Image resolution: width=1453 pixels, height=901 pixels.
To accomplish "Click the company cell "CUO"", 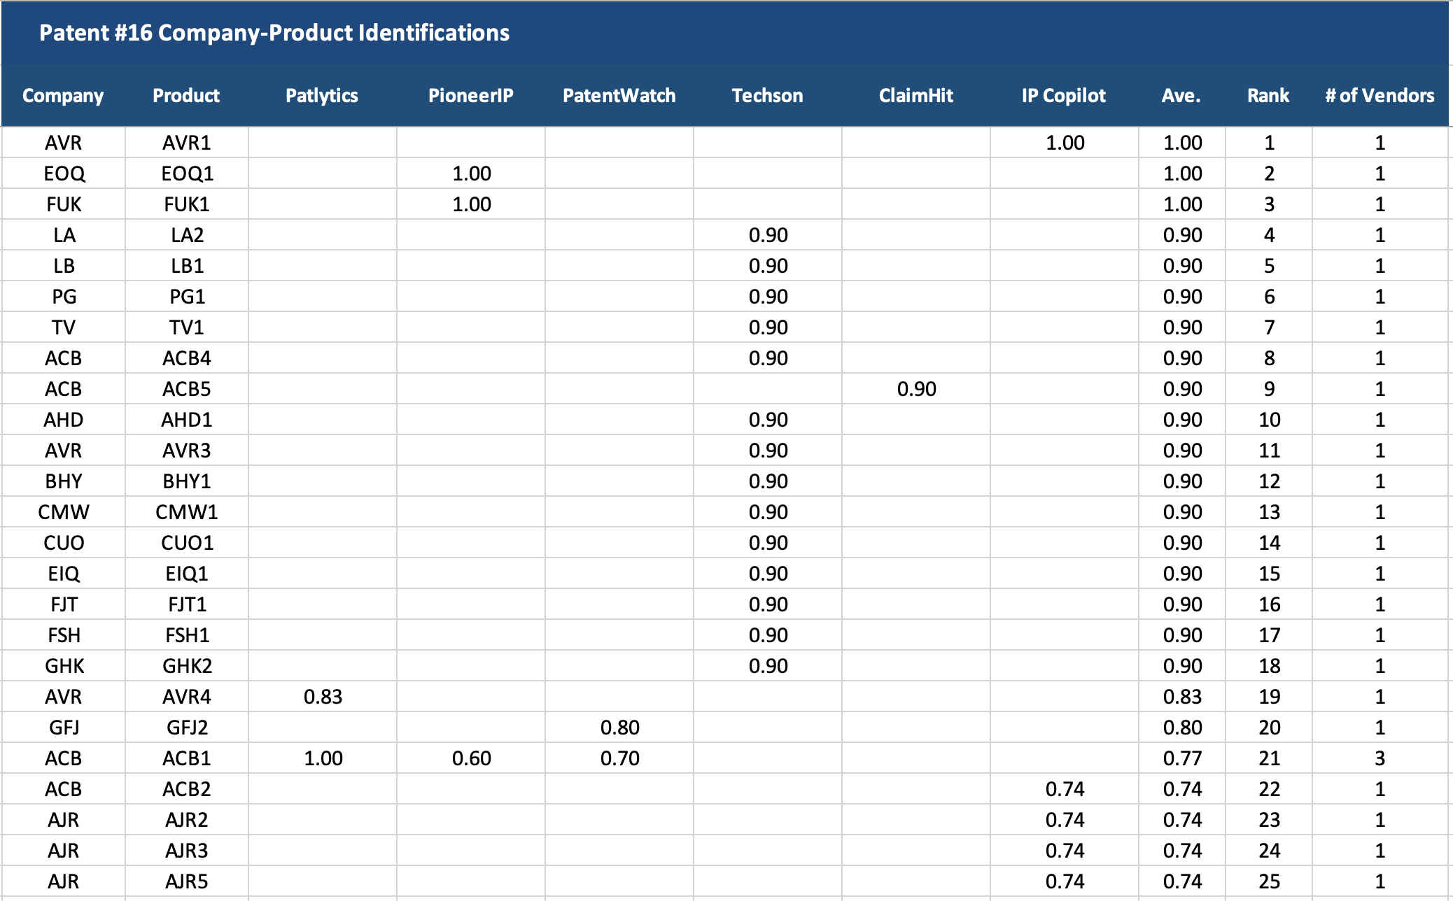I will 64,543.
